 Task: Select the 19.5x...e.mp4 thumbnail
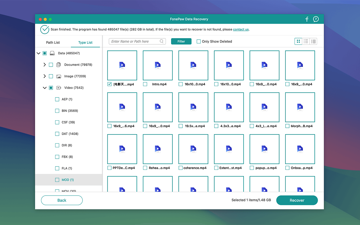point(193,107)
